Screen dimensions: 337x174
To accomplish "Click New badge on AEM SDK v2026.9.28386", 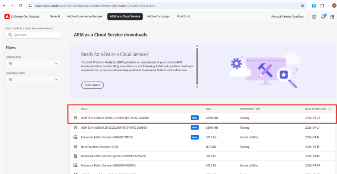I will pos(195,118).
